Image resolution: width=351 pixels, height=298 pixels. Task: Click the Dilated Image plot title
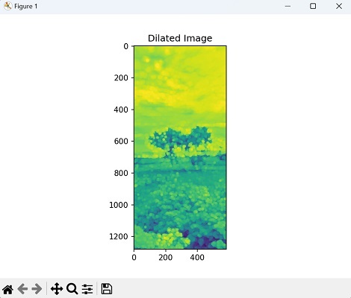[180, 38]
